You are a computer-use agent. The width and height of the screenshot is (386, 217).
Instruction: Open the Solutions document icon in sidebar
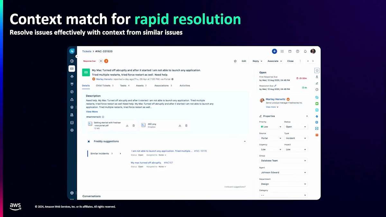pyautogui.click(x=72, y=115)
